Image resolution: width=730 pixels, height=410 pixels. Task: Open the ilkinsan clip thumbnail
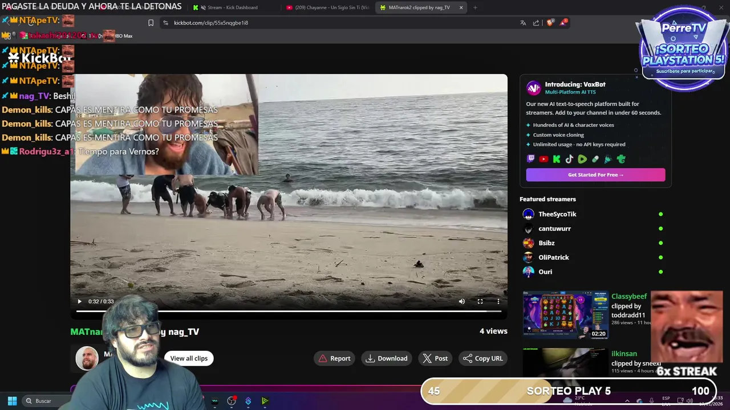click(x=565, y=362)
